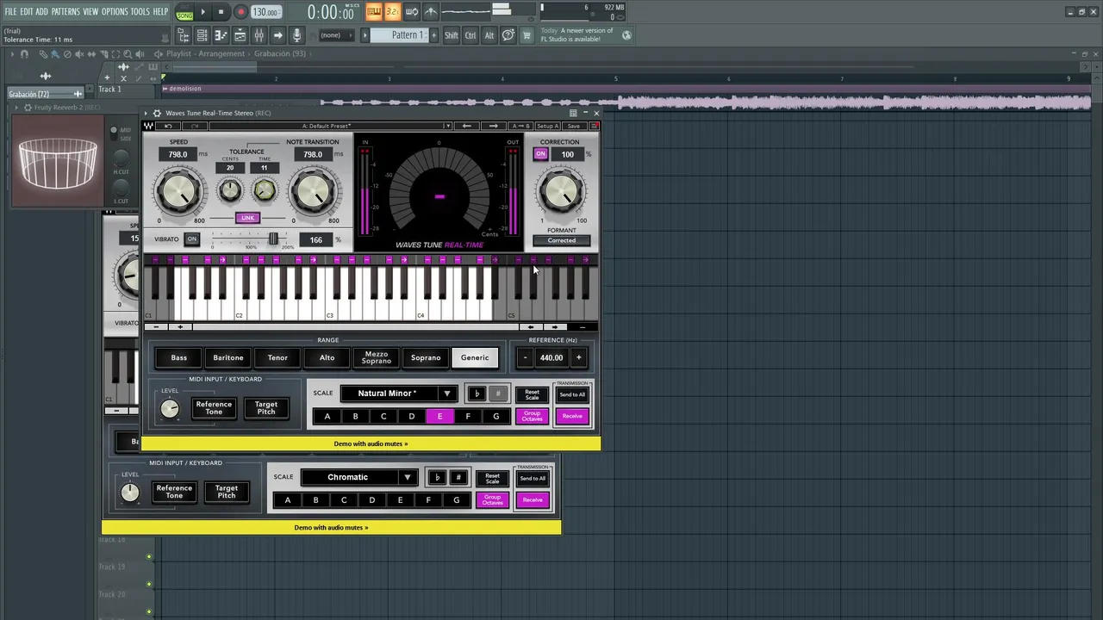The image size is (1103, 620).
Task: Click Send to All in front plugin
Action: coord(572,394)
